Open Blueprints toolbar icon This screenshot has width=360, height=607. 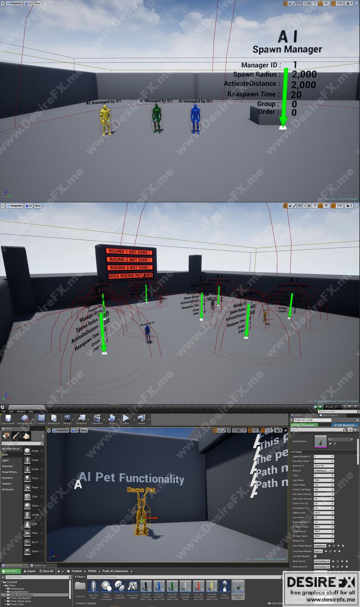[x=81, y=419]
